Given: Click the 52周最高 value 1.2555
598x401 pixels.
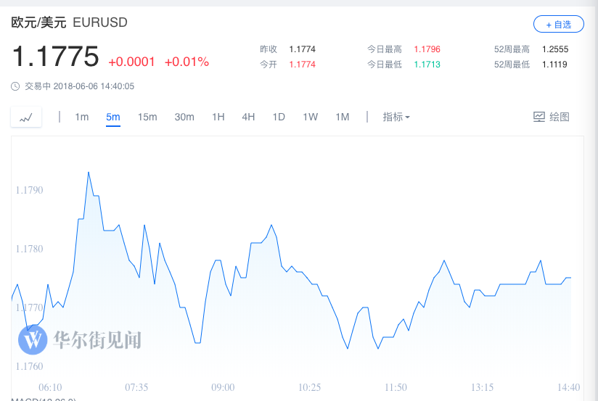Looking at the screenshot, I should (x=554, y=49).
